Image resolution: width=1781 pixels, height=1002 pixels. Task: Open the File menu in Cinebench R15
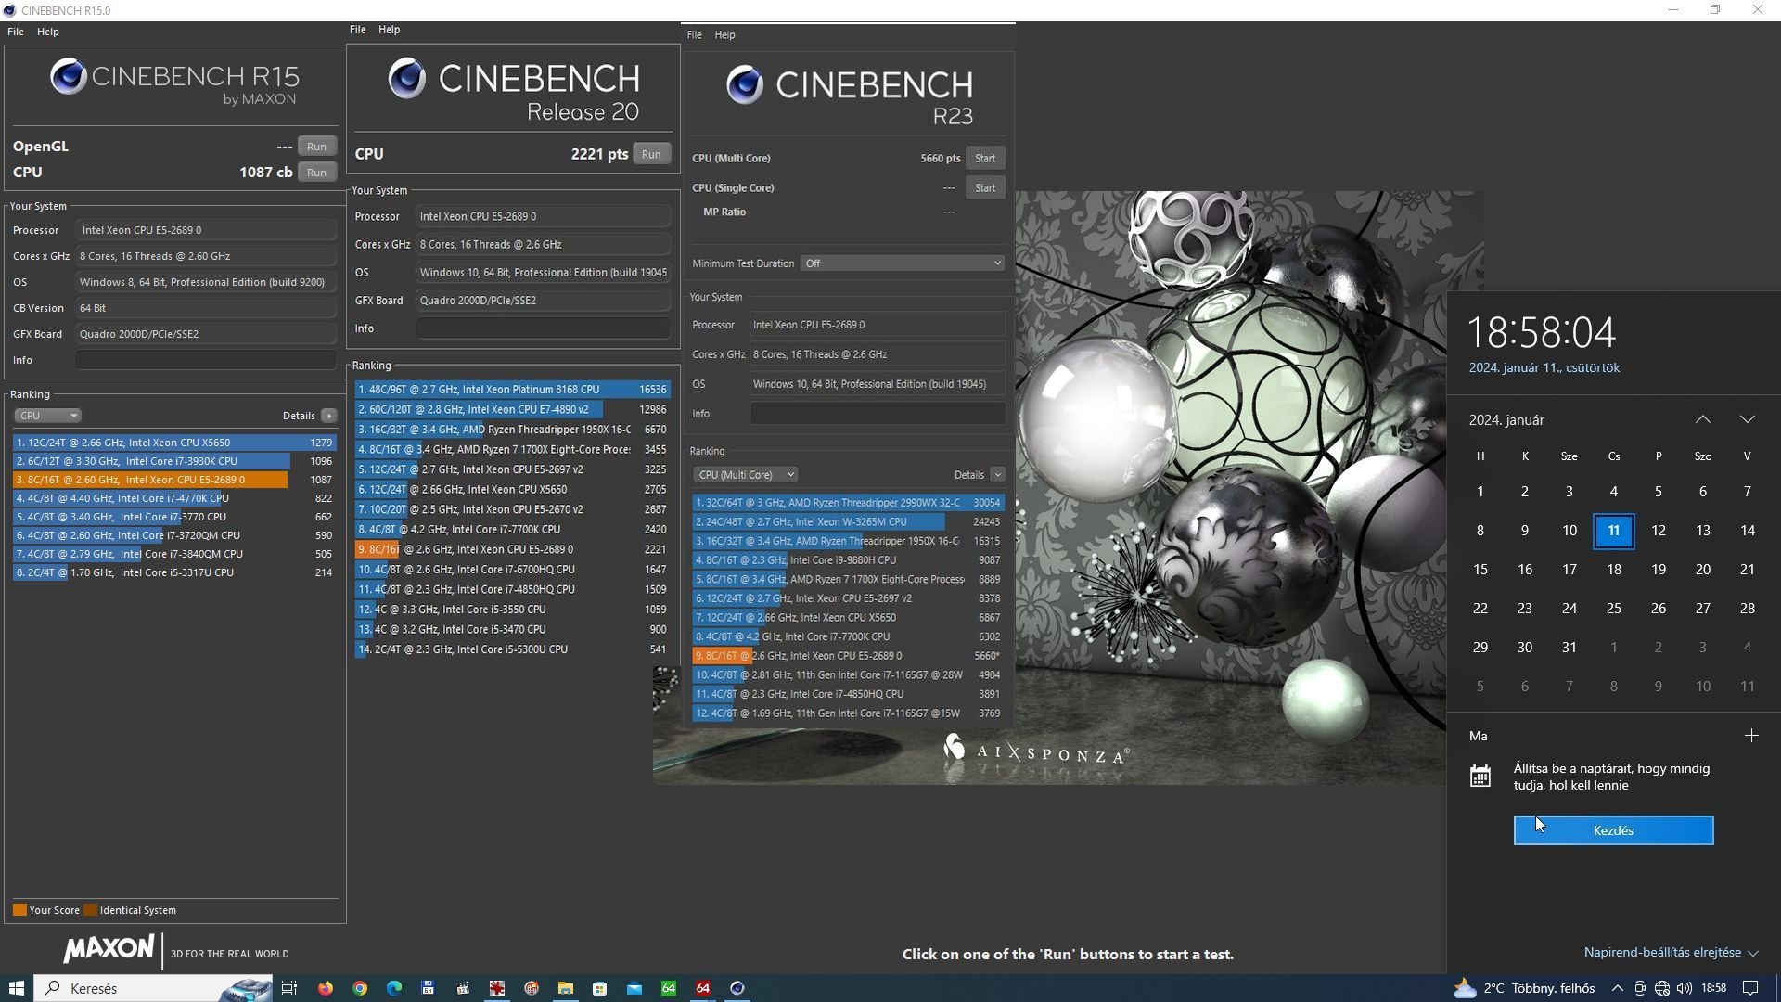coord(16,32)
